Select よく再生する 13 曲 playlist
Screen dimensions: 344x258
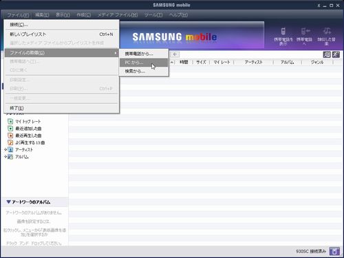pyautogui.click(x=30, y=142)
